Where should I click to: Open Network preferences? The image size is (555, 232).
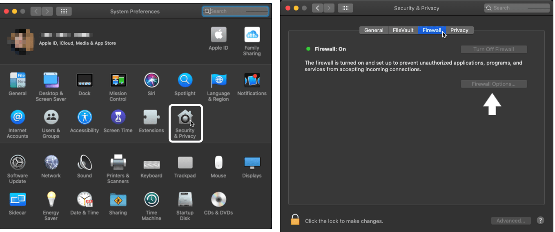[x=51, y=167]
